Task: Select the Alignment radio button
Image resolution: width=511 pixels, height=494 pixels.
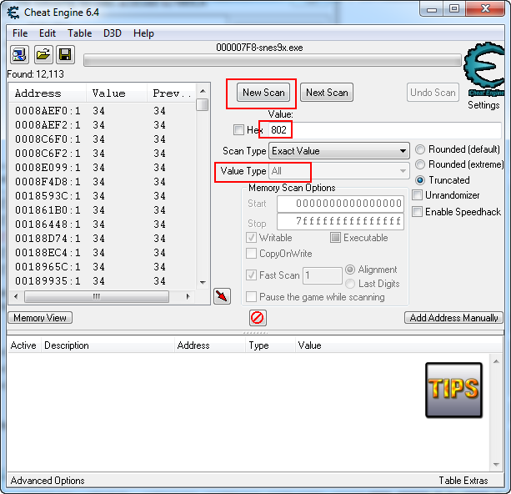Action: (x=350, y=270)
